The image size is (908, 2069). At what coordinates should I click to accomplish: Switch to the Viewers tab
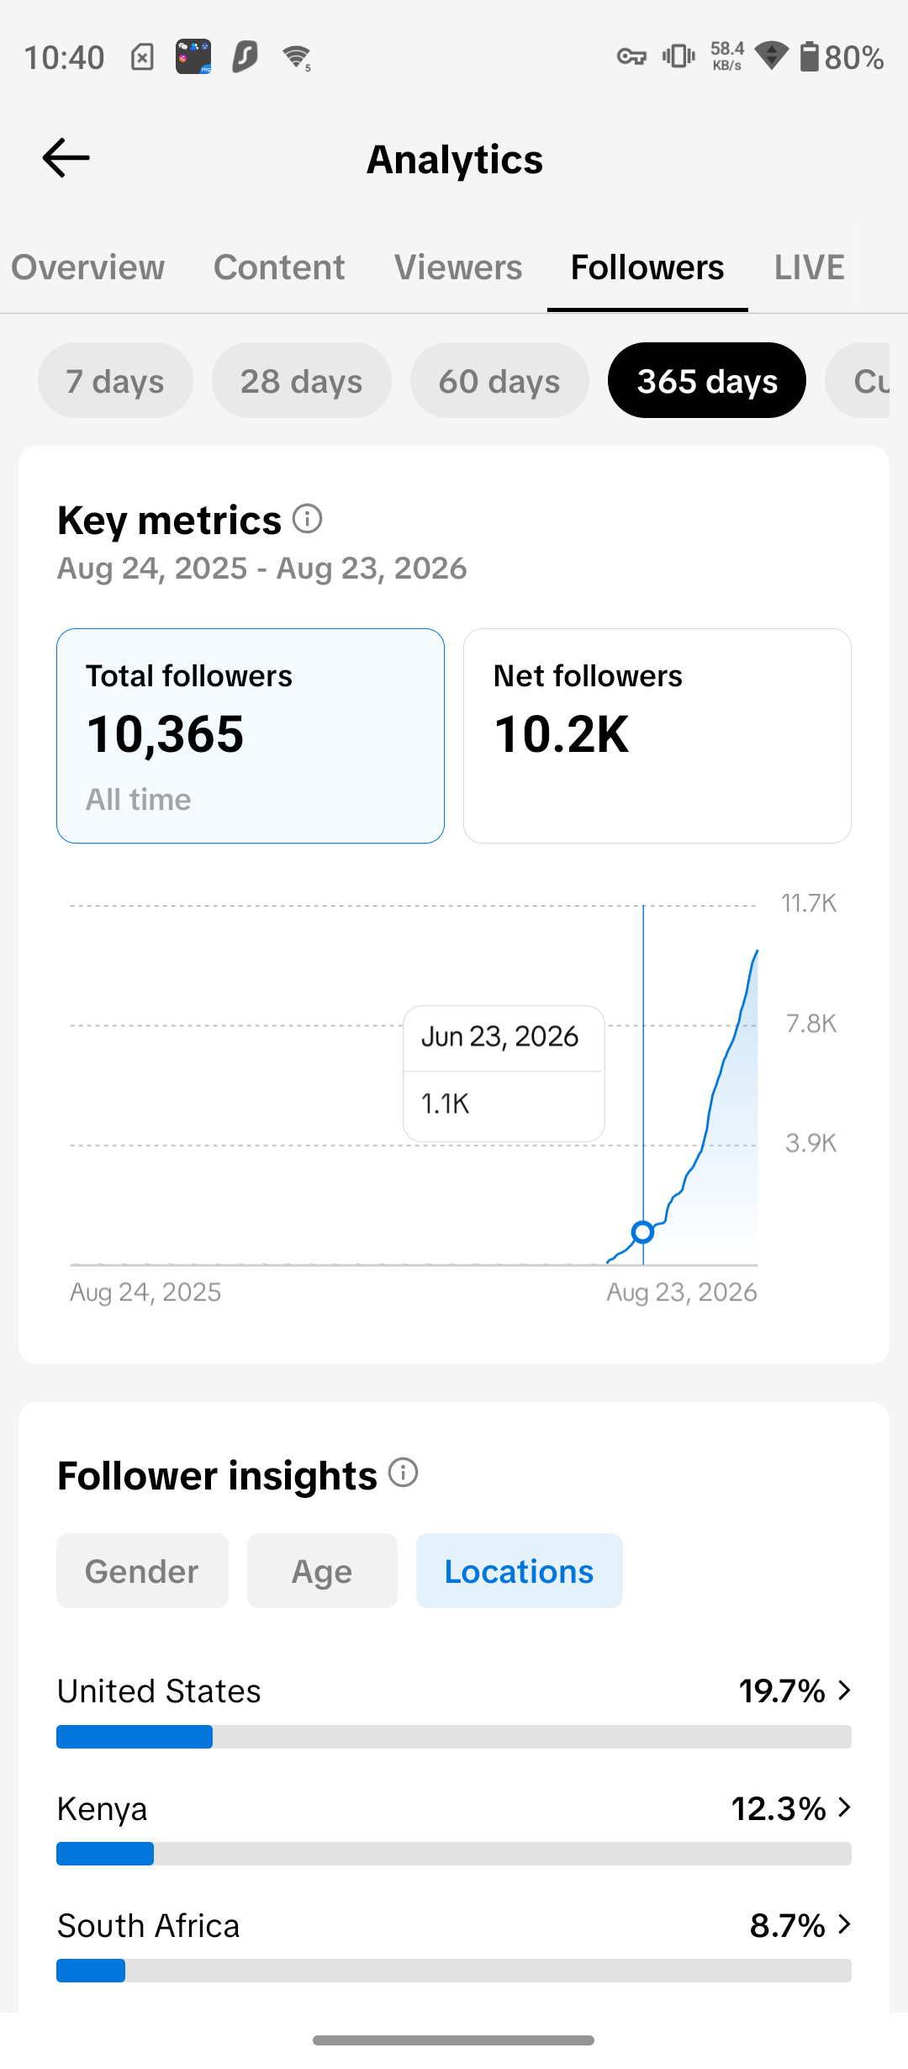coord(458,267)
